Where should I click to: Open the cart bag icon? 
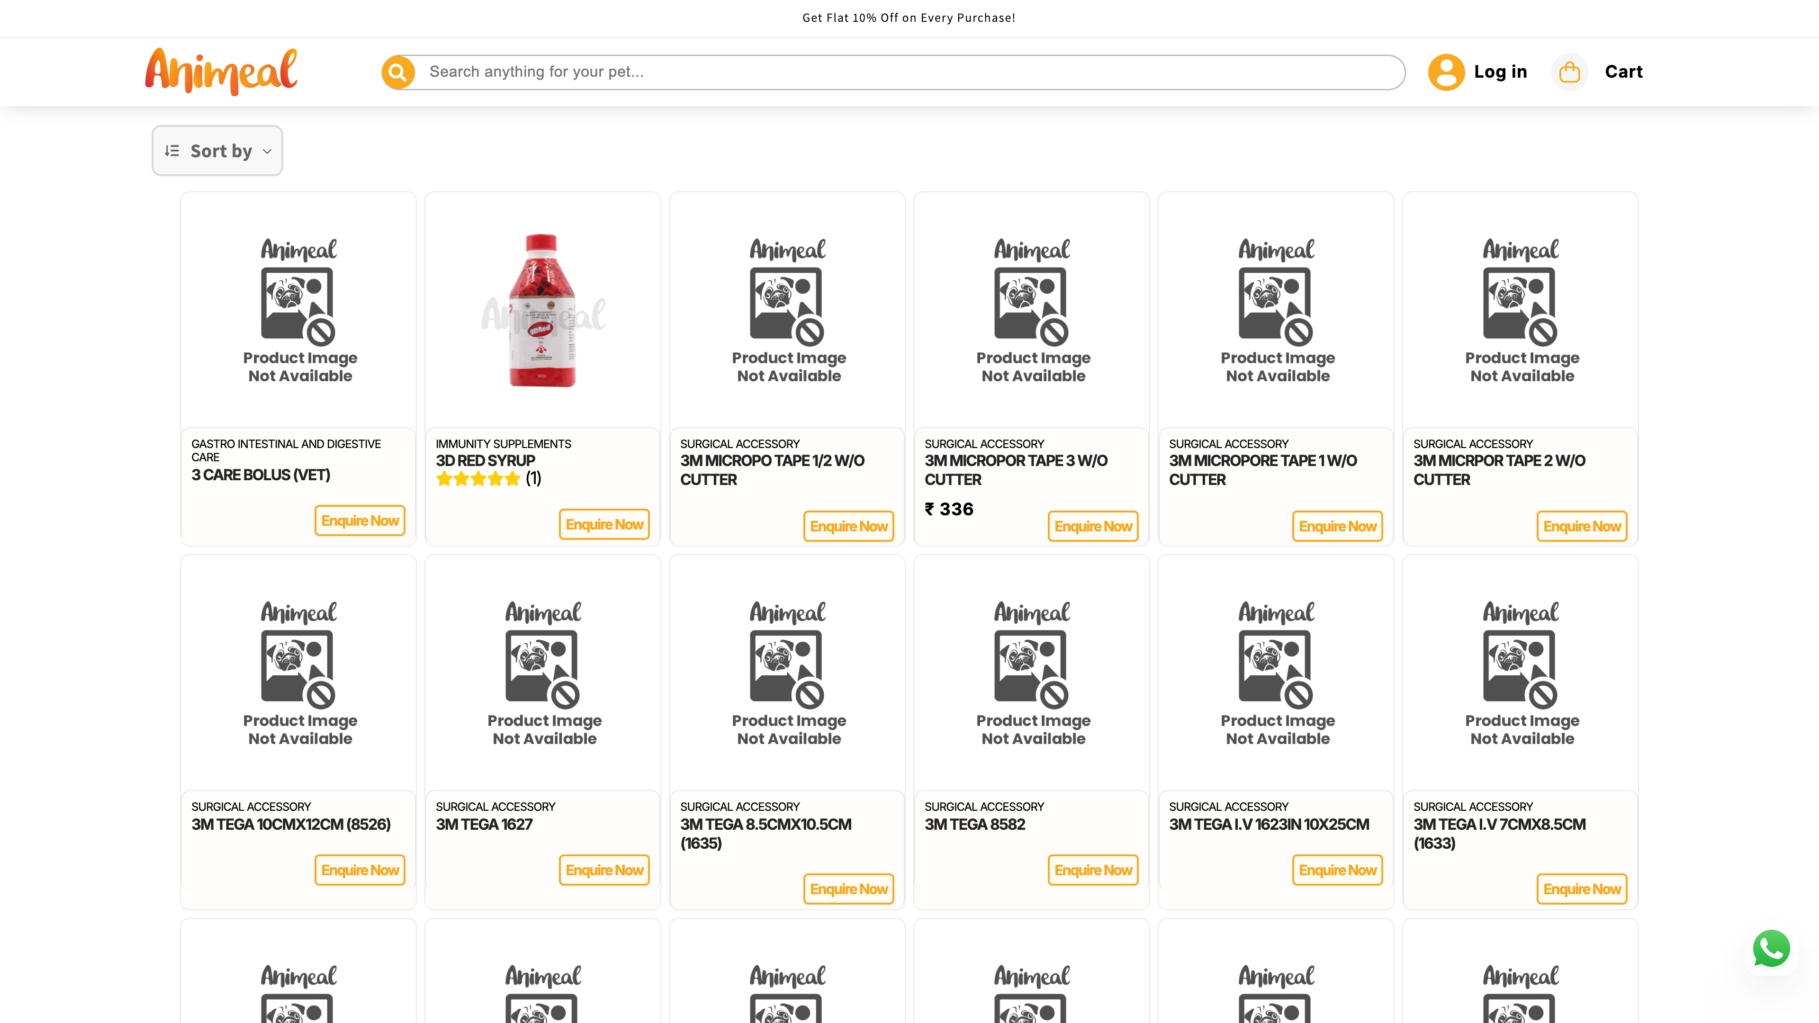click(1569, 72)
